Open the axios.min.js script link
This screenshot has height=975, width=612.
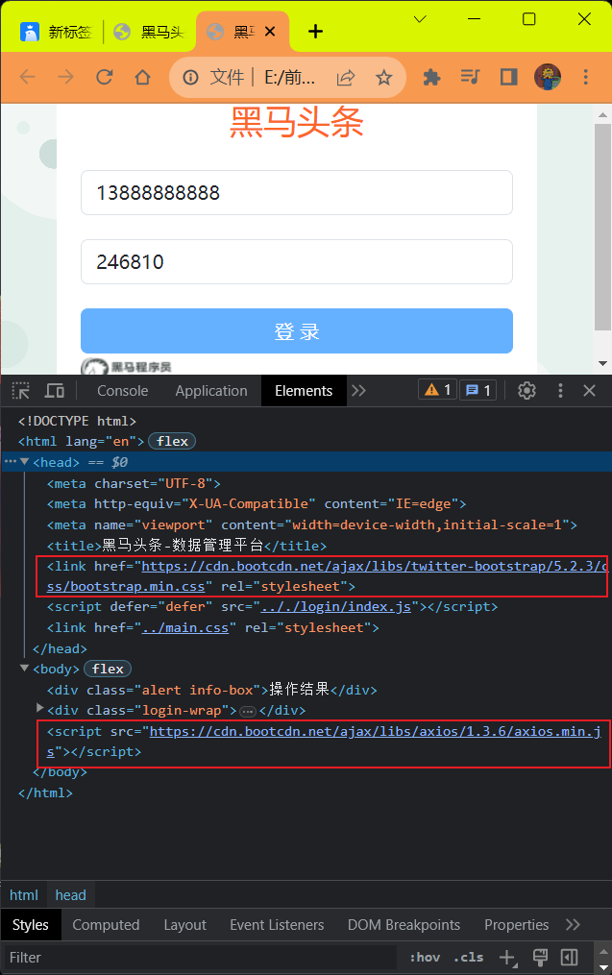(324, 742)
